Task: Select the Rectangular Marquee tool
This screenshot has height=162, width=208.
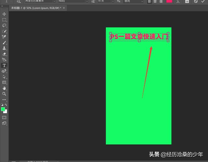Action: [4, 20]
